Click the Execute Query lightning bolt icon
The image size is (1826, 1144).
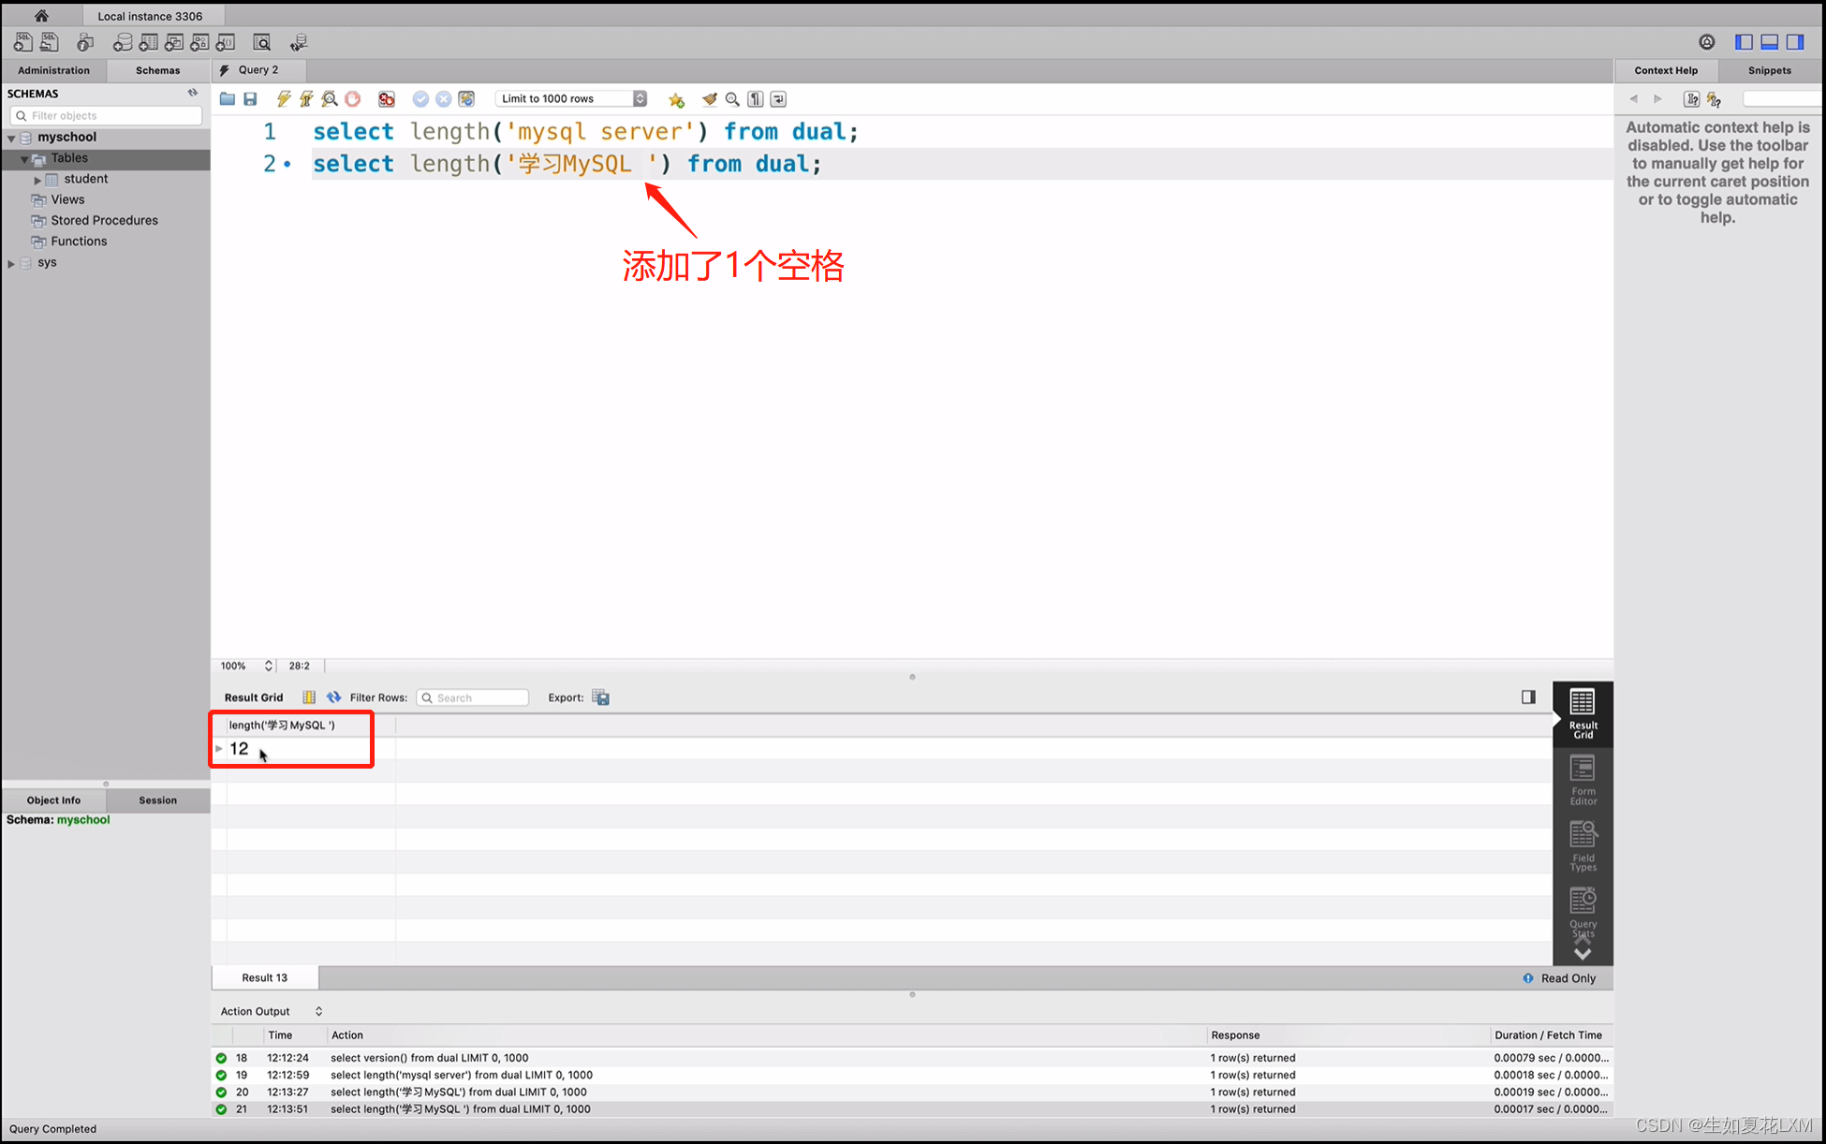coord(282,99)
